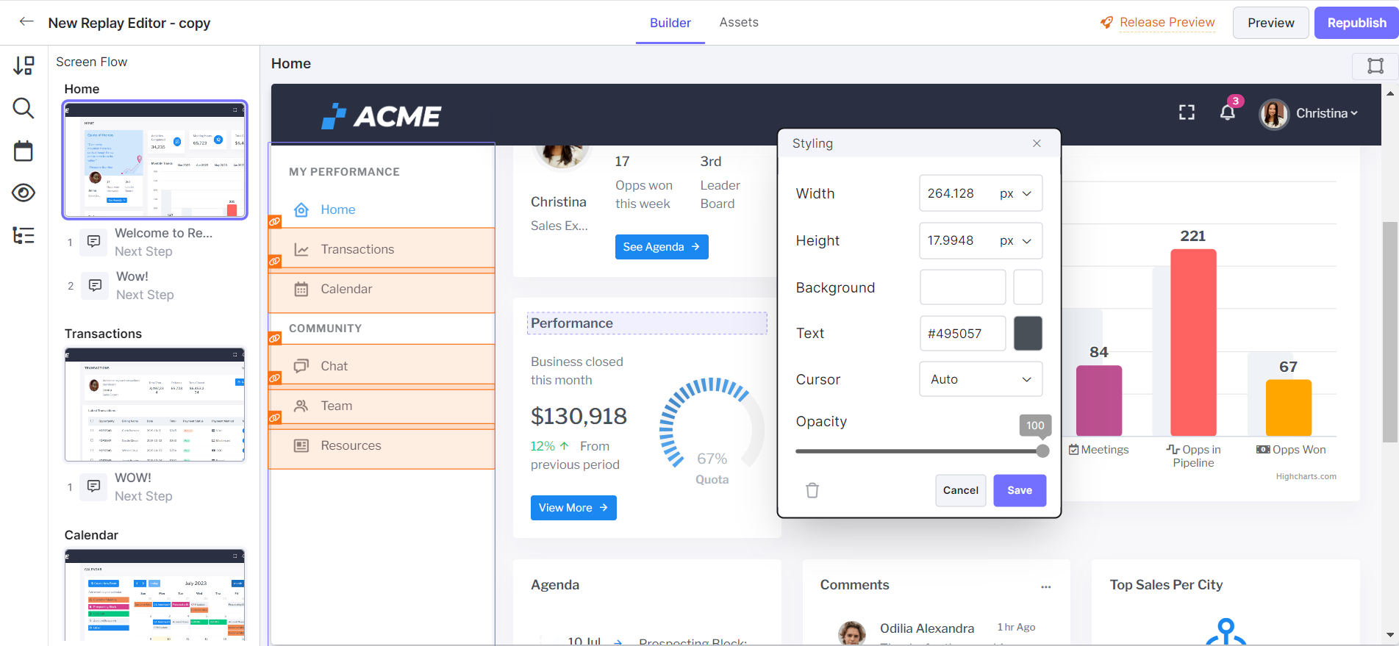The height and width of the screenshot is (646, 1399).
Task: Click the Calendar menu icon in ACME sidebar
Action: [301, 290]
